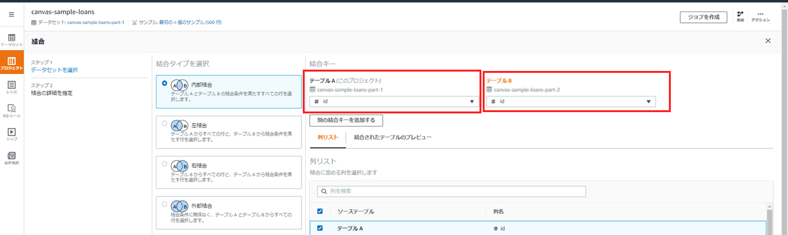The height and width of the screenshot is (235, 788).
Task: Select the 左結合 radio button
Action: click(x=165, y=124)
